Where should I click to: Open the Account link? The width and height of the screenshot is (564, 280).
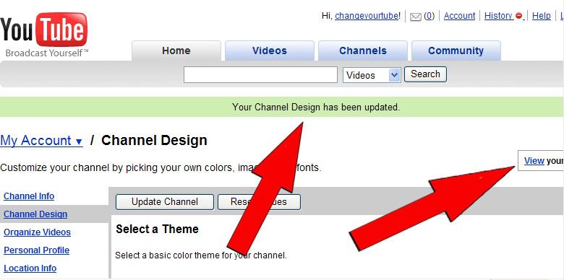tap(459, 16)
